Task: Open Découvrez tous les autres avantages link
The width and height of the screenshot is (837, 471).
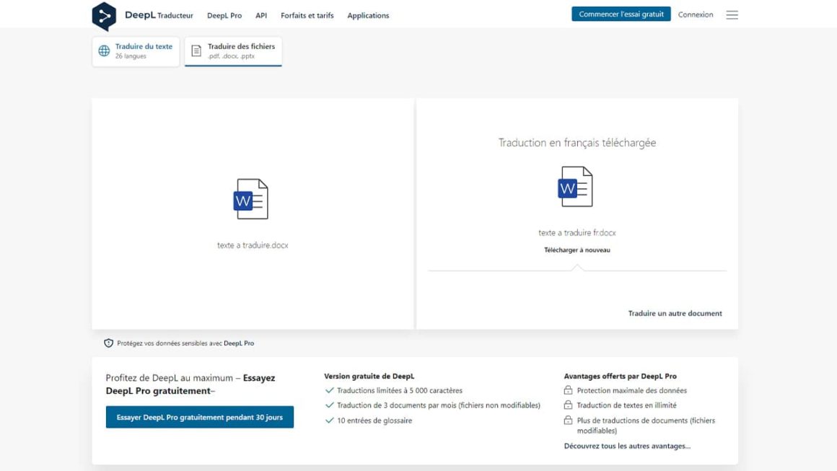Action: click(x=627, y=446)
